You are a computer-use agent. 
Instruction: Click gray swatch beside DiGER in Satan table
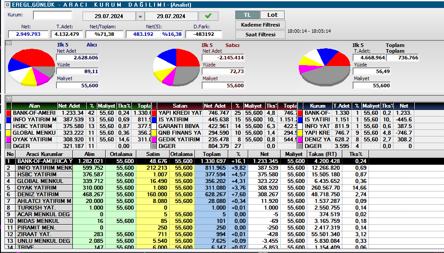154,146
